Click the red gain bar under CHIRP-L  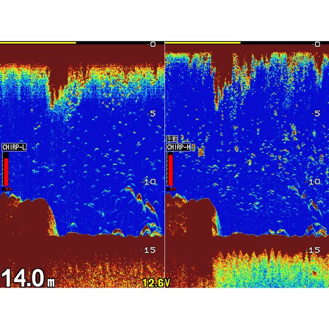6,171
